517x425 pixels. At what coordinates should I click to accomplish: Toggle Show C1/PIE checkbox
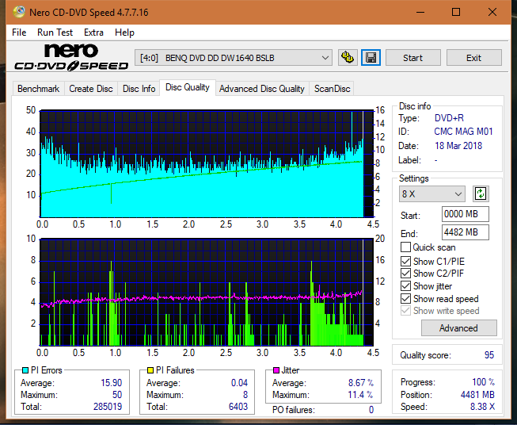pos(405,261)
